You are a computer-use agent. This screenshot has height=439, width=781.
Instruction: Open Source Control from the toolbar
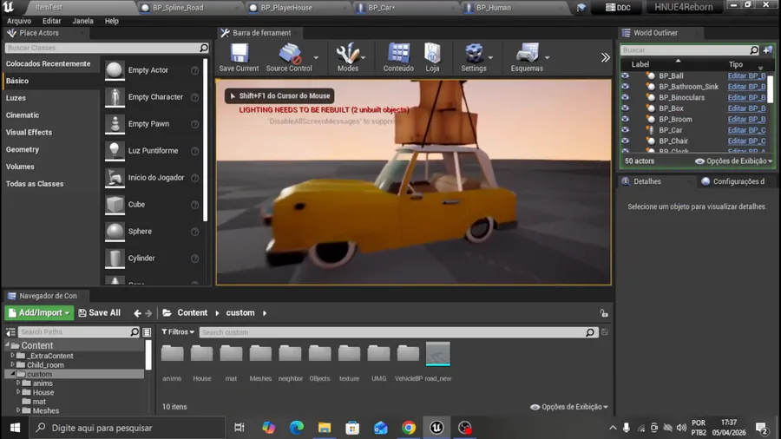pyautogui.click(x=289, y=54)
